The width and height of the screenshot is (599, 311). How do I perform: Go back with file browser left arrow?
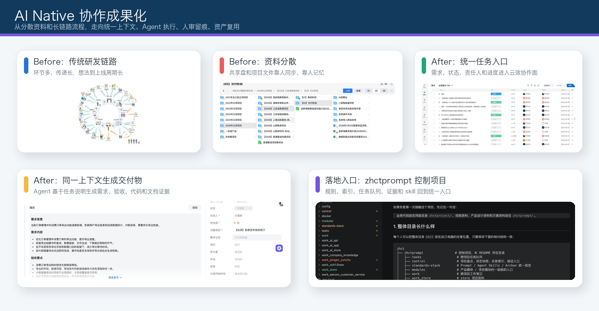224,91
